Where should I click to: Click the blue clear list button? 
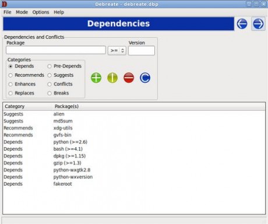[145, 78]
